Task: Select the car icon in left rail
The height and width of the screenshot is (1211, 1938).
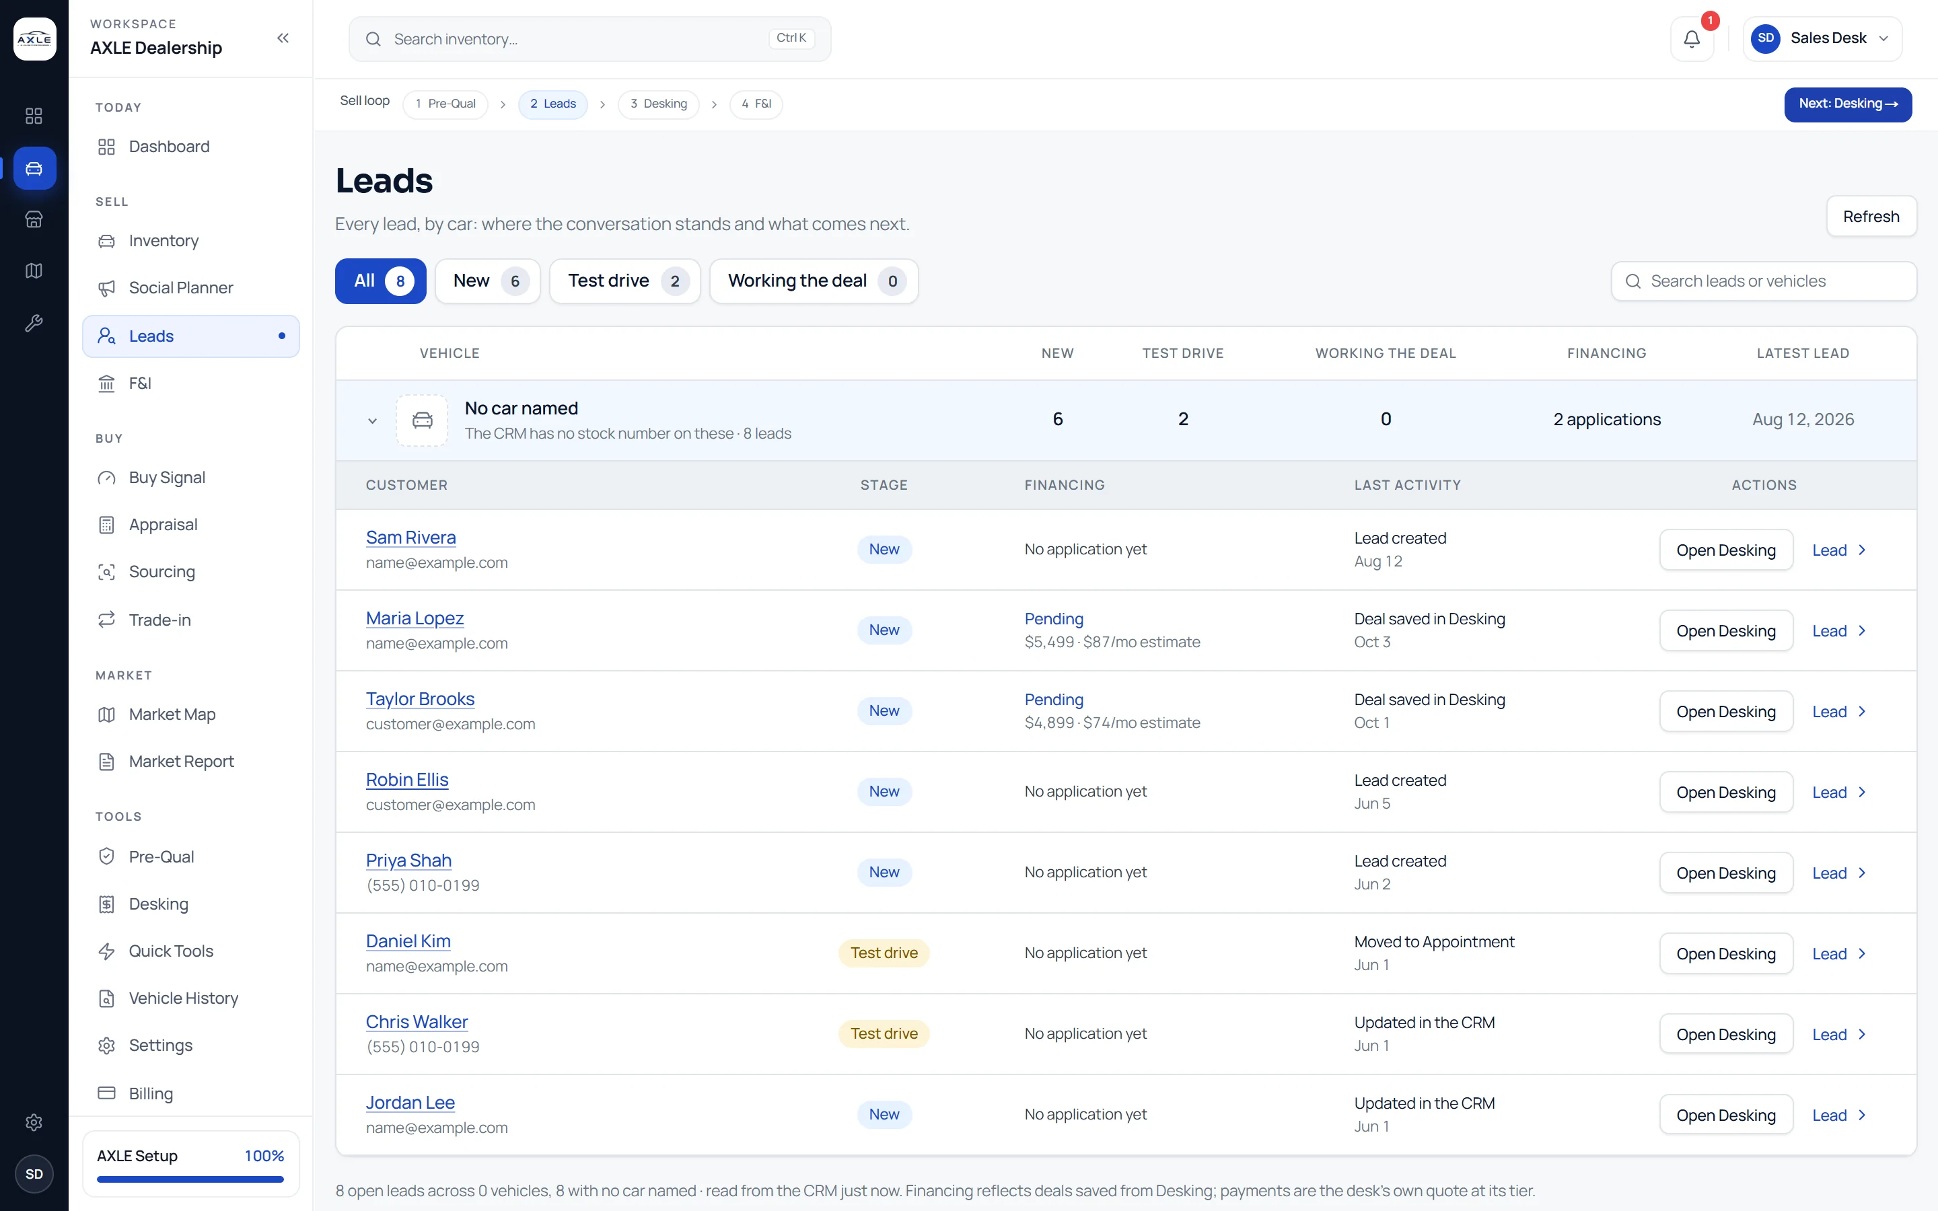Action: [x=34, y=168]
